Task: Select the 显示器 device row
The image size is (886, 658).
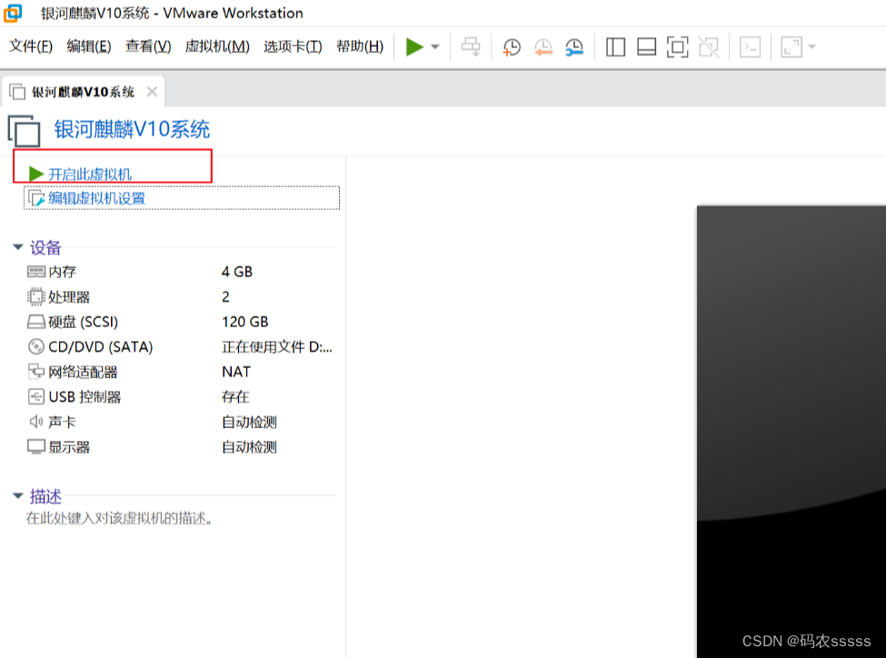Action: coord(181,447)
